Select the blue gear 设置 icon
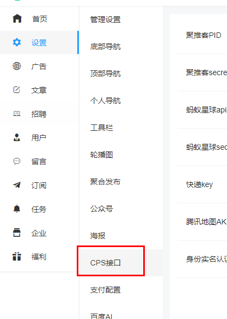Screen dimensions: 227x319 [x=17, y=42]
